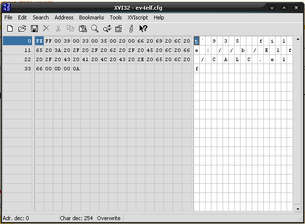Open the data inspector toolbar icon
This screenshot has width=305, height=224.
tap(119, 29)
